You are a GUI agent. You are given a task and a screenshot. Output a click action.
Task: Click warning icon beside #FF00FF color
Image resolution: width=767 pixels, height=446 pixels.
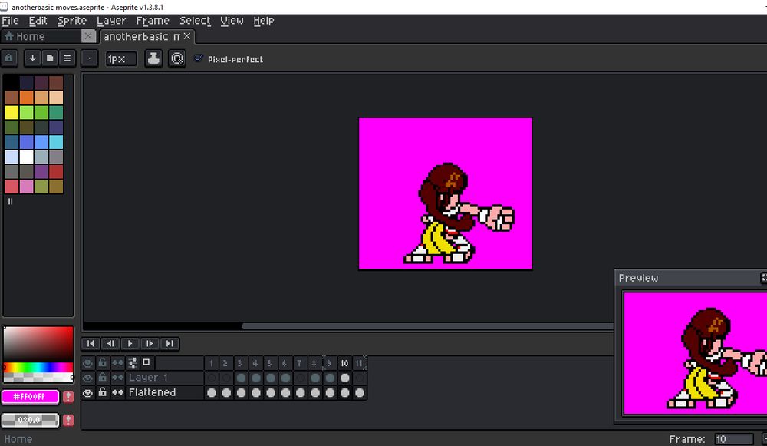pos(68,397)
